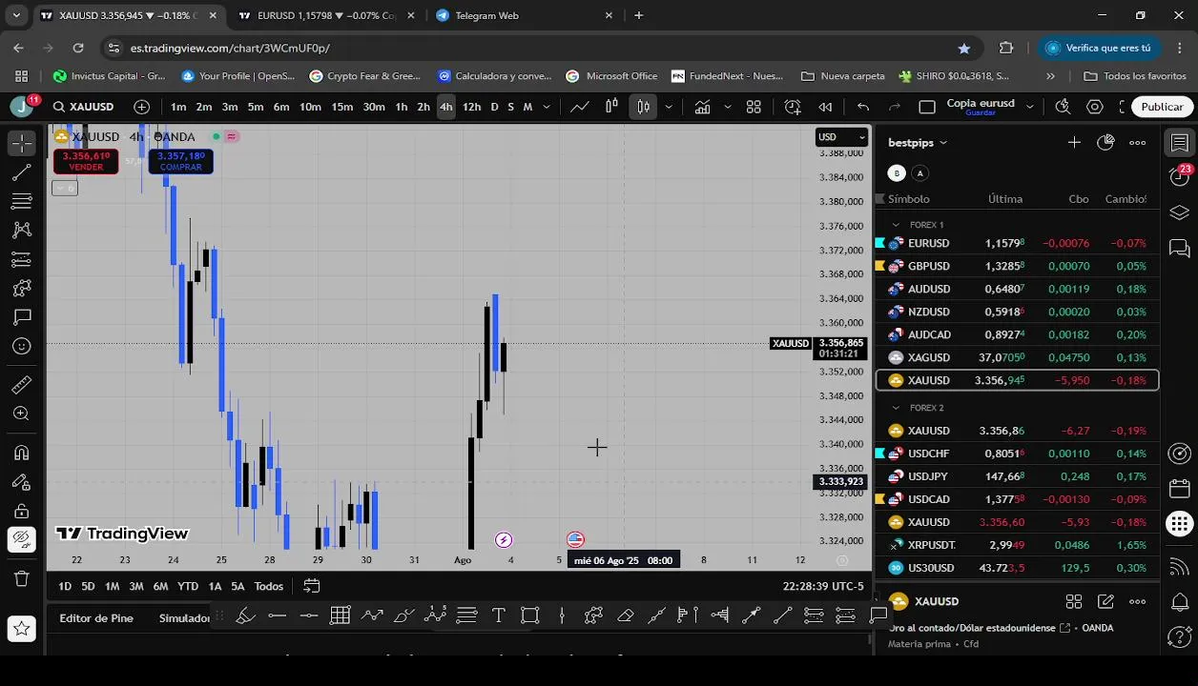
Task: Activate the zoom in tool
Action: point(22,414)
